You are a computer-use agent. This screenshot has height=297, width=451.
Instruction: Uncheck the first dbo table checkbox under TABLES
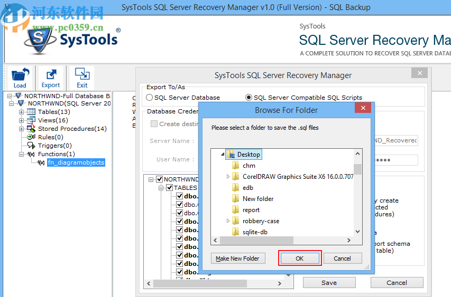180,196
